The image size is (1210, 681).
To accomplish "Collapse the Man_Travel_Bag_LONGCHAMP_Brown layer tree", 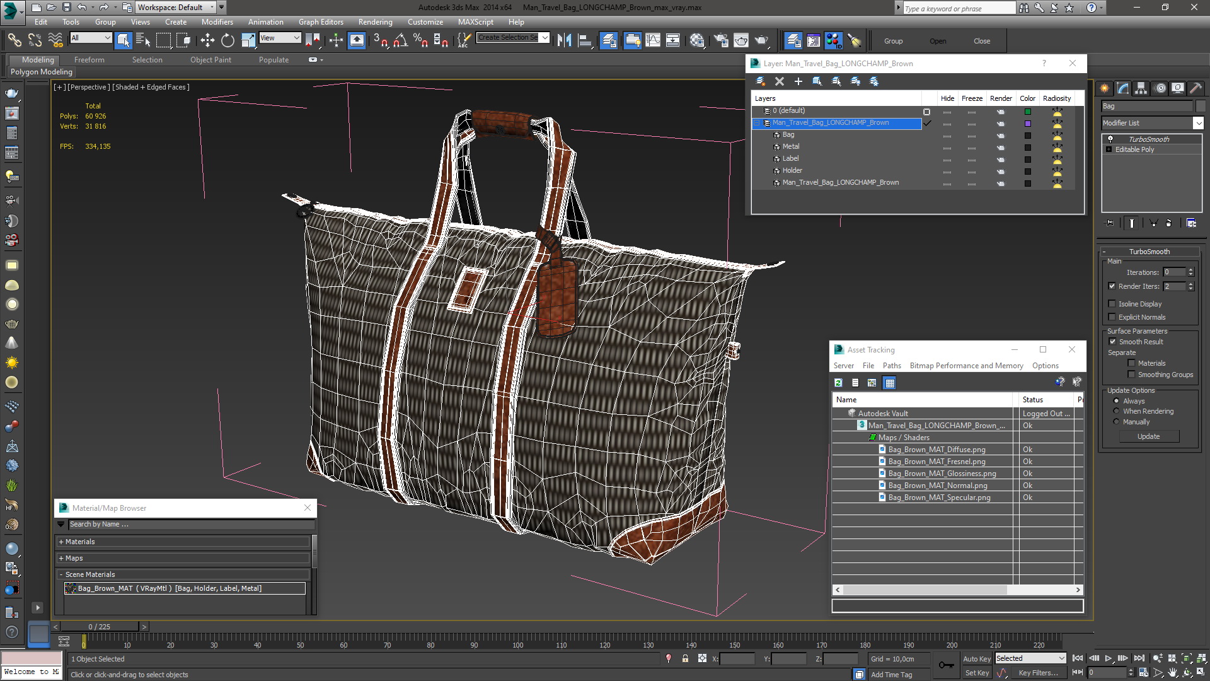I will (x=758, y=123).
